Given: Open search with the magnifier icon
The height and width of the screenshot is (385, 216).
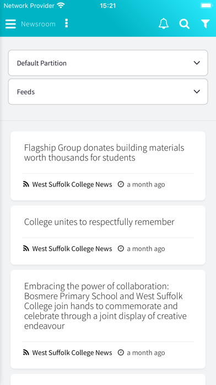Looking at the screenshot, I should click(184, 24).
